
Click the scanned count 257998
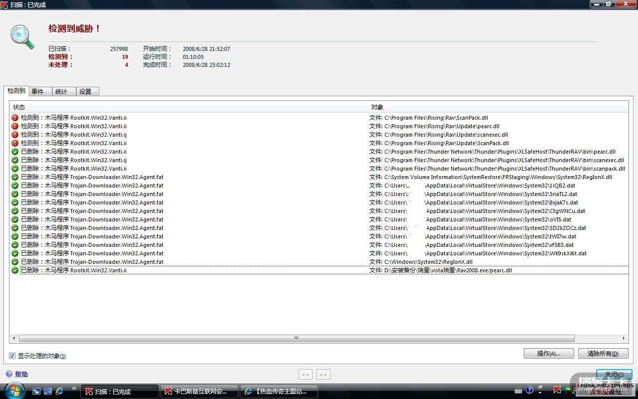pyautogui.click(x=119, y=49)
